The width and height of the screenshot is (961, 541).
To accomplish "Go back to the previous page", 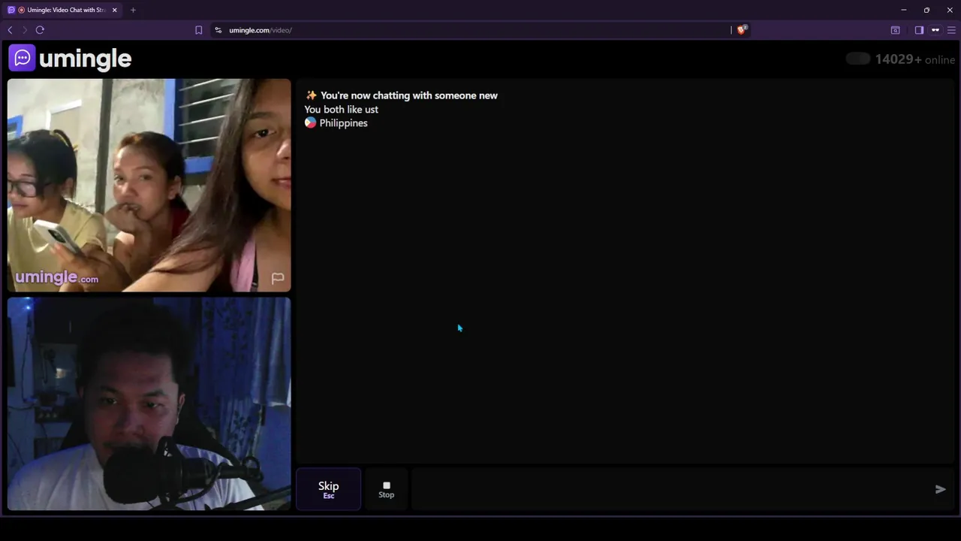I will tap(10, 30).
